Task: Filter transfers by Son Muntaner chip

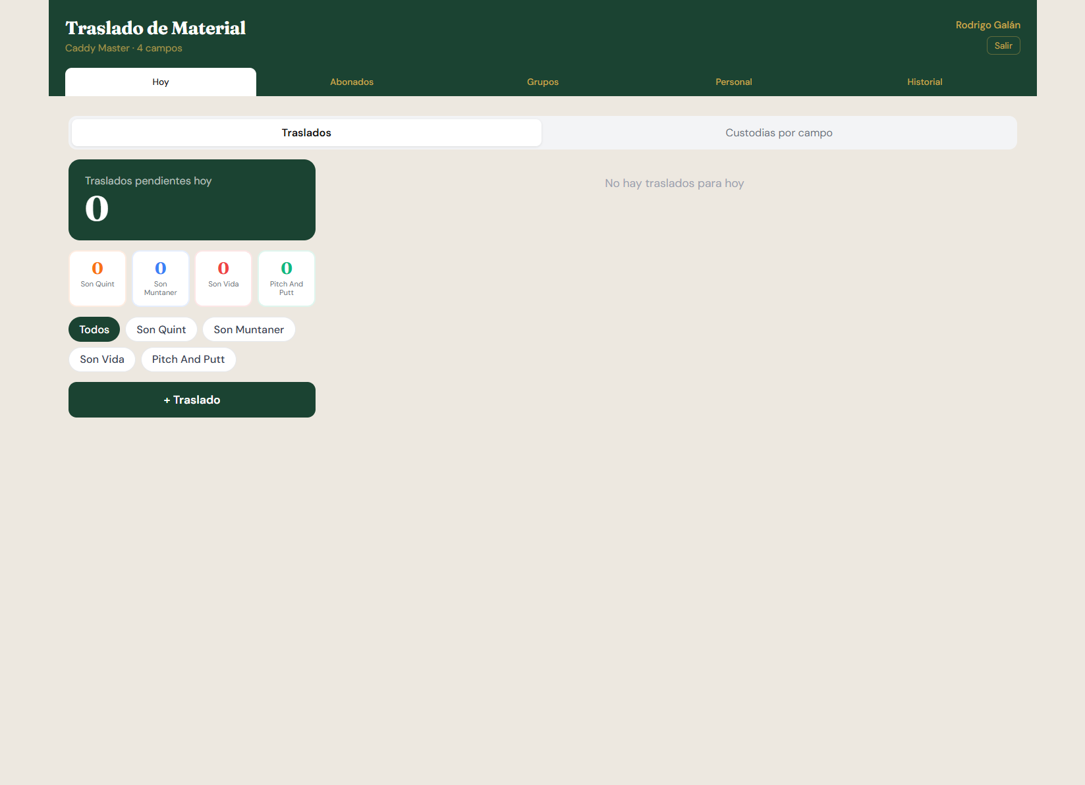Action: pos(249,329)
